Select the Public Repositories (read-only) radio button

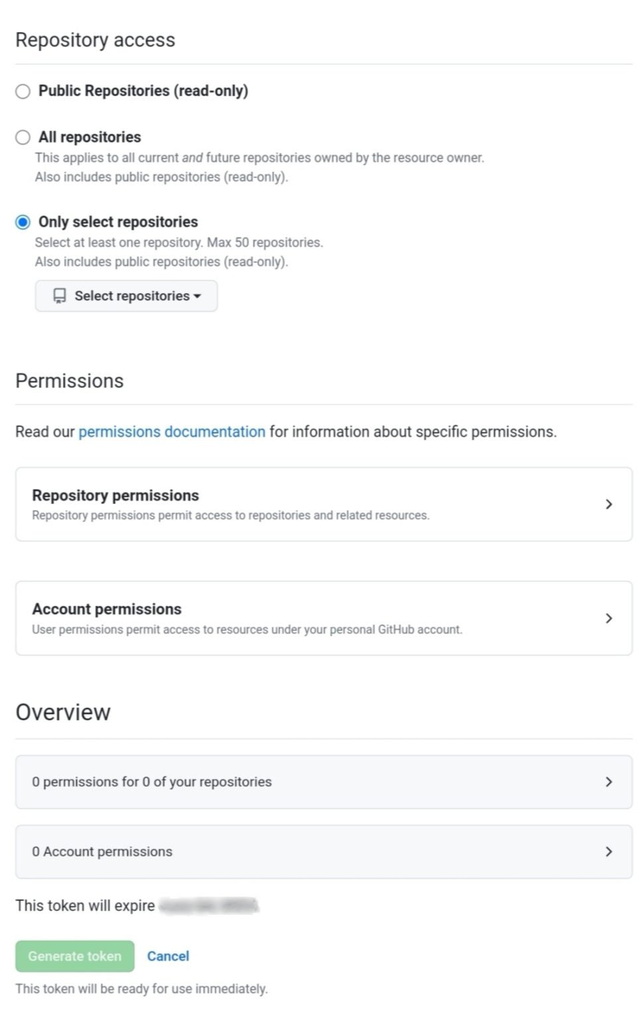23,91
